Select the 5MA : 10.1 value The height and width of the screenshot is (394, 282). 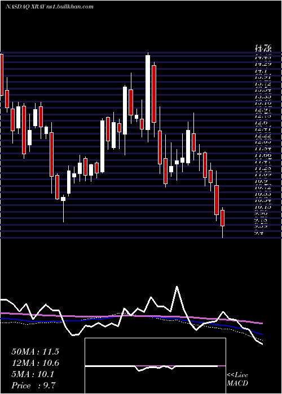33,374
